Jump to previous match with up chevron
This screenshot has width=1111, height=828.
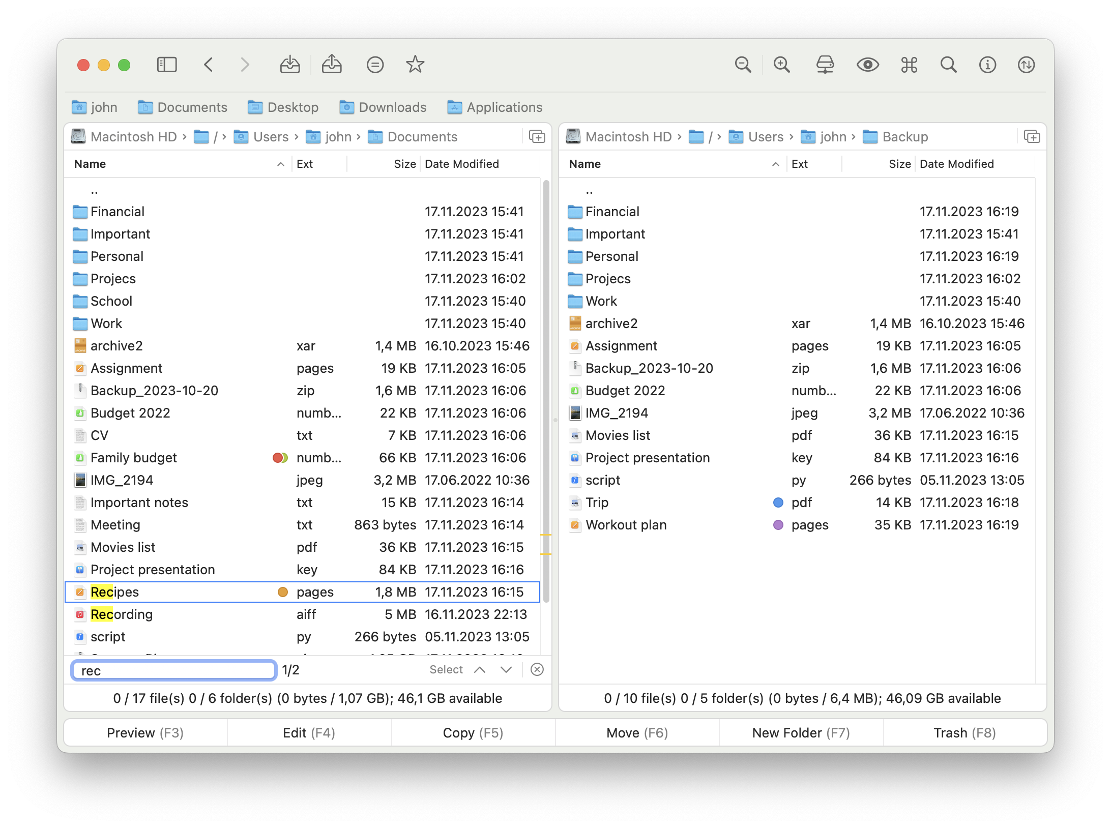[x=480, y=670]
